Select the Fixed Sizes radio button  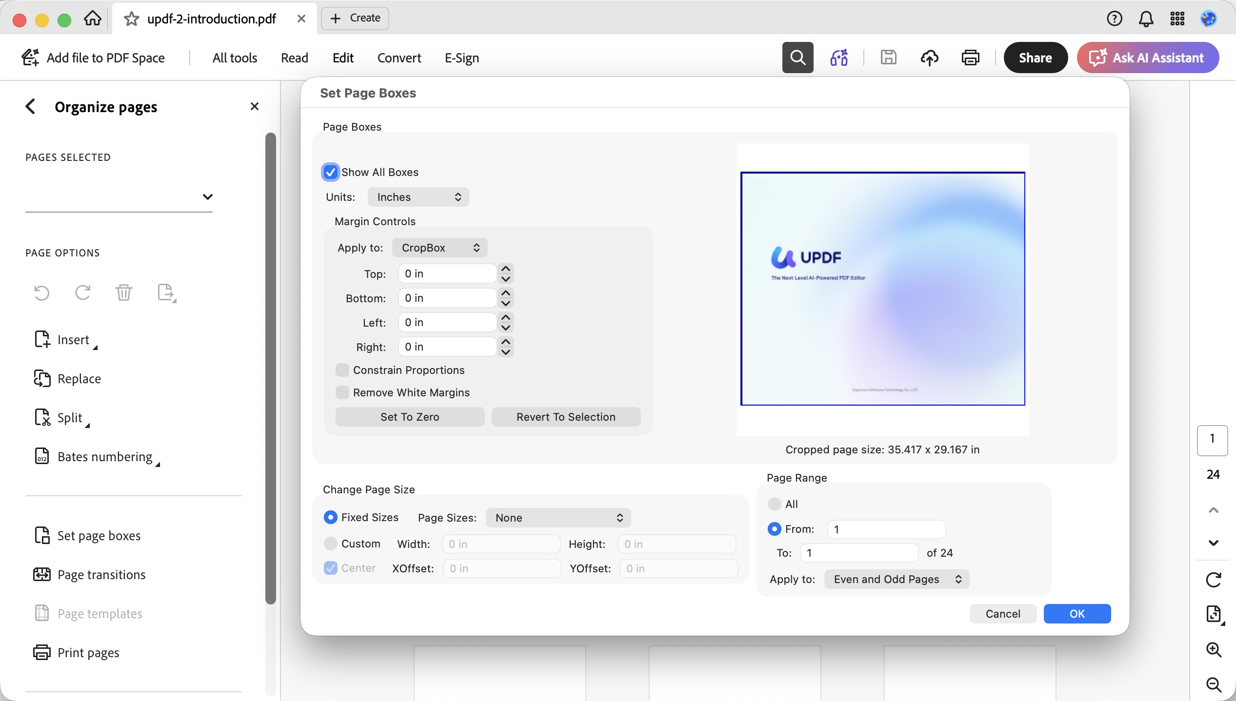330,517
